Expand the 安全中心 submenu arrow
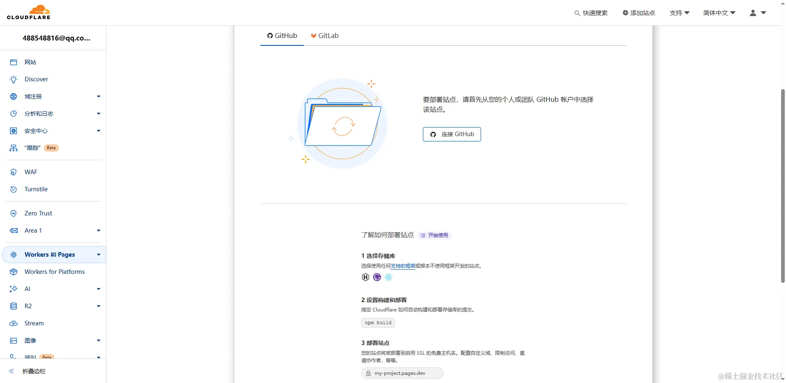Screen dimensions: 786x383 (99, 131)
